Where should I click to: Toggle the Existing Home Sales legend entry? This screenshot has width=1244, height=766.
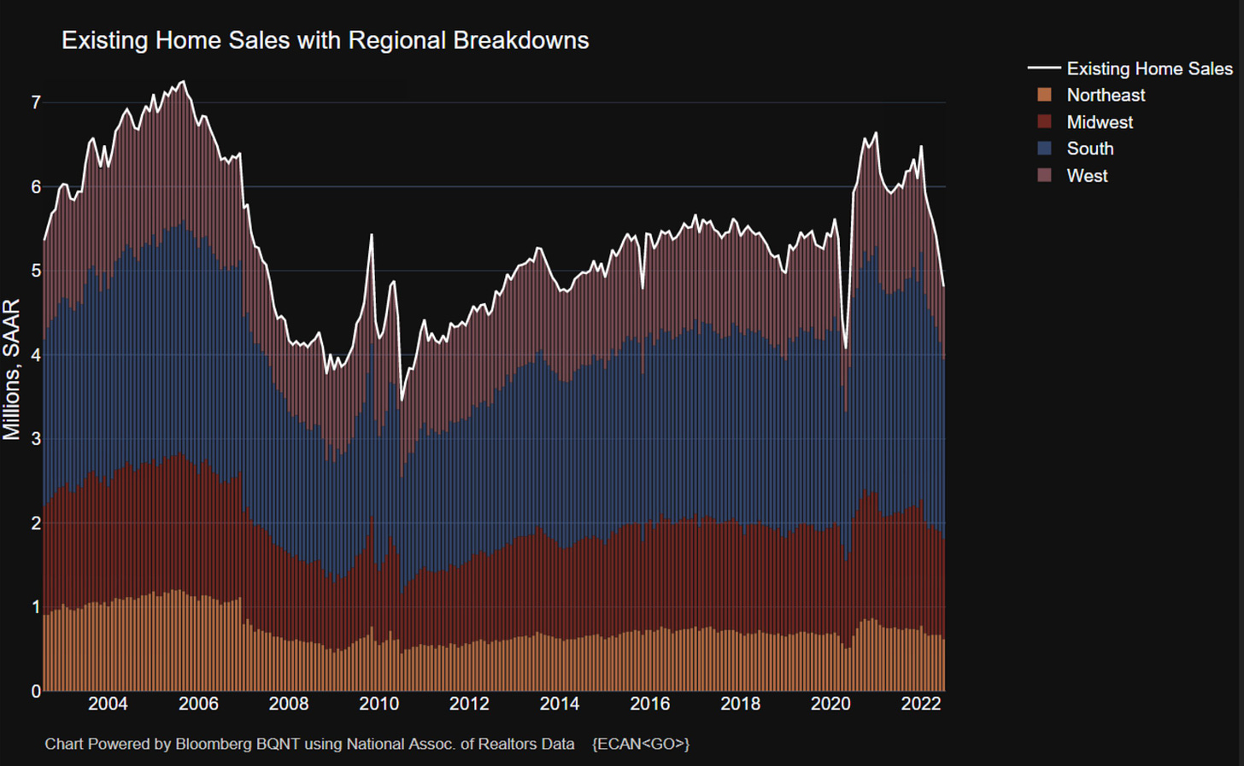1130,68
